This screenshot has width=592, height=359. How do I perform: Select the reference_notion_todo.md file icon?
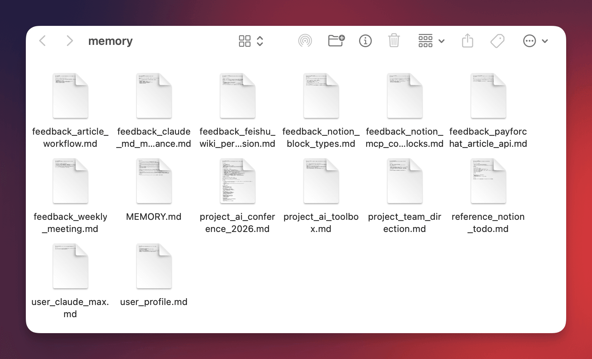488,181
